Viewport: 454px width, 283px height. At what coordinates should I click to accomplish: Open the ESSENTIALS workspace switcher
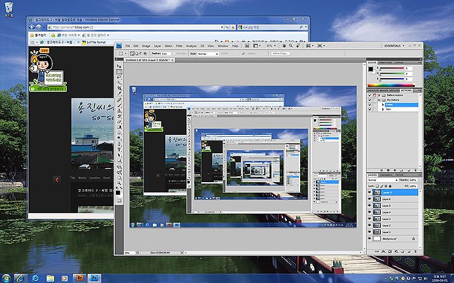[x=394, y=46]
